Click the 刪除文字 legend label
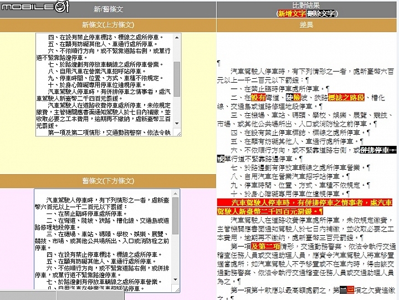399x300 pixels. 321,13
